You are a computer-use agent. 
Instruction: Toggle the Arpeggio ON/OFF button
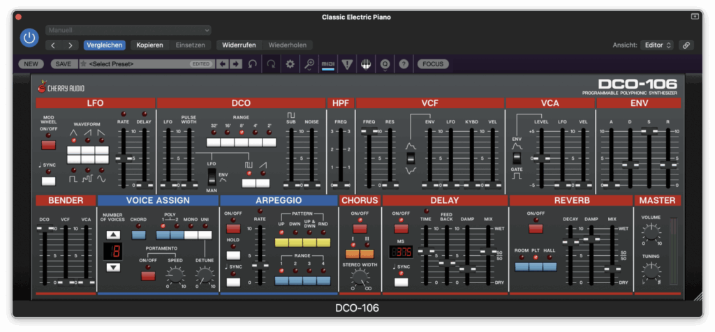[x=233, y=229]
